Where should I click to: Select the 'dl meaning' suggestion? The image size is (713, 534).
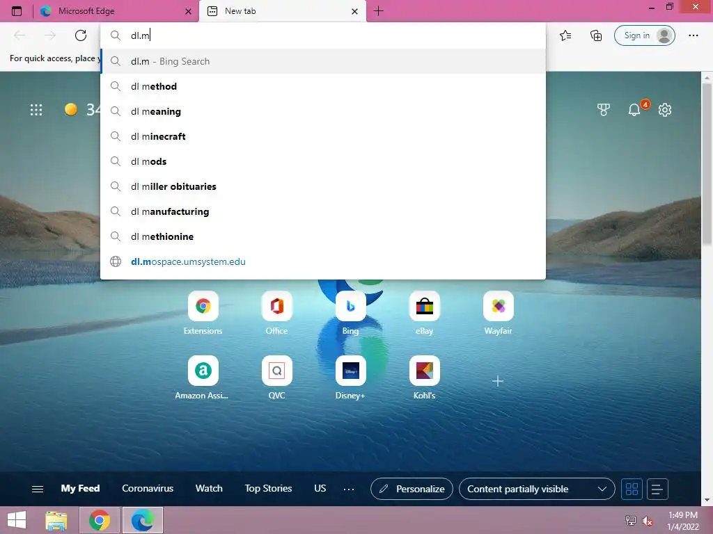[x=323, y=111]
